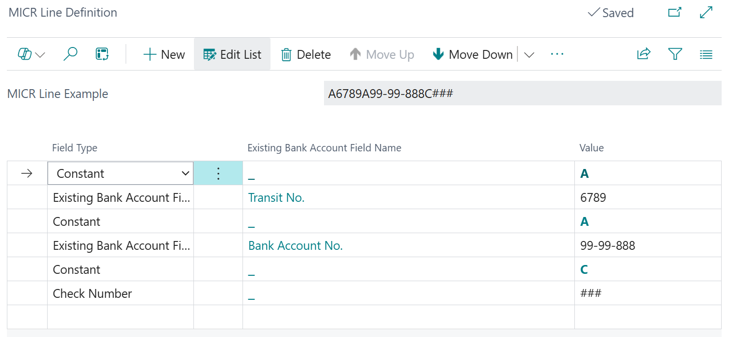Click the New button
729x337 pixels.
[x=164, y=54]
